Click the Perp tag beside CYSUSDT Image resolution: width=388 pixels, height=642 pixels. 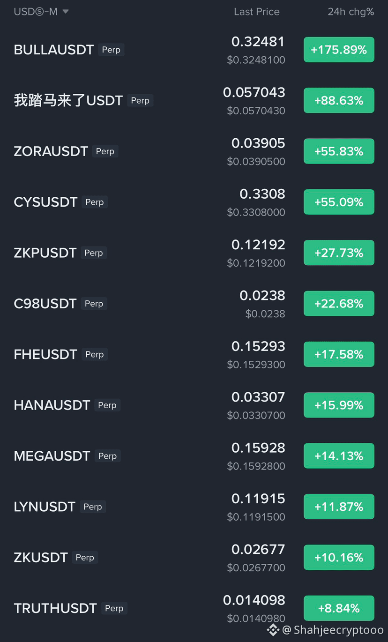click(x=95, y=202)
